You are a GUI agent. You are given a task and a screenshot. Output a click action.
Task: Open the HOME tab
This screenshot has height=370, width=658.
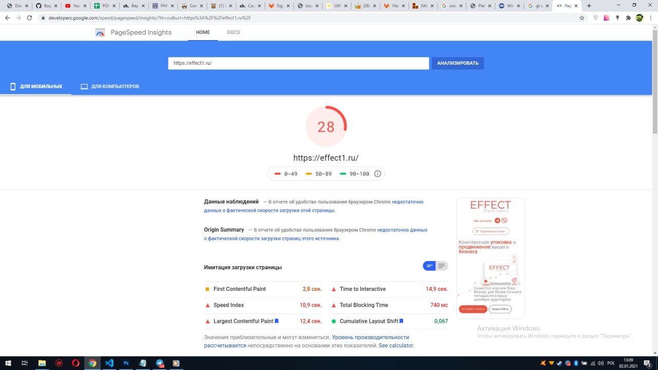click(x=203, y=32)
